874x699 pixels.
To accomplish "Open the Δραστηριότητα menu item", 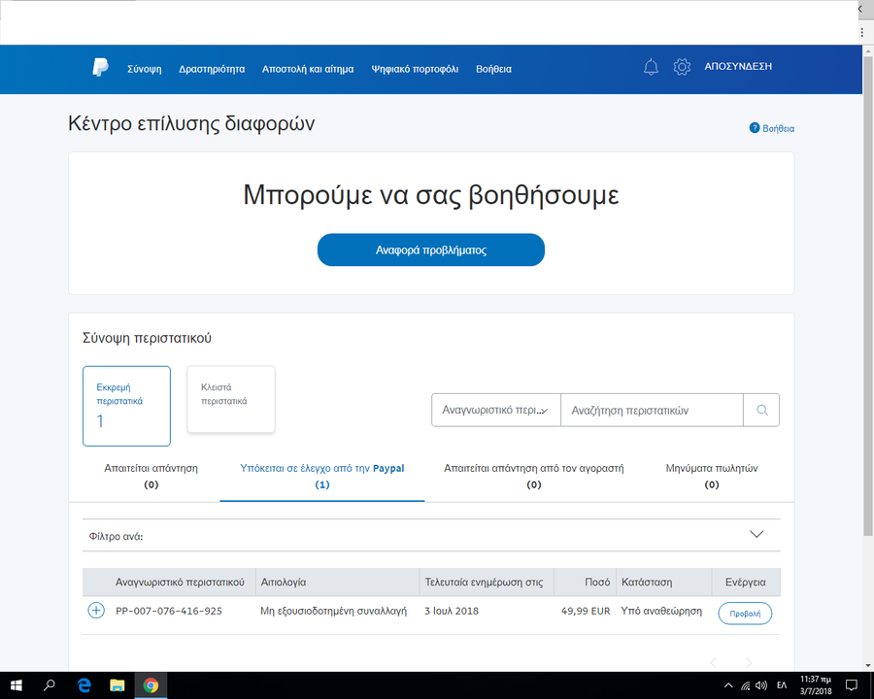I will point(212,69).
